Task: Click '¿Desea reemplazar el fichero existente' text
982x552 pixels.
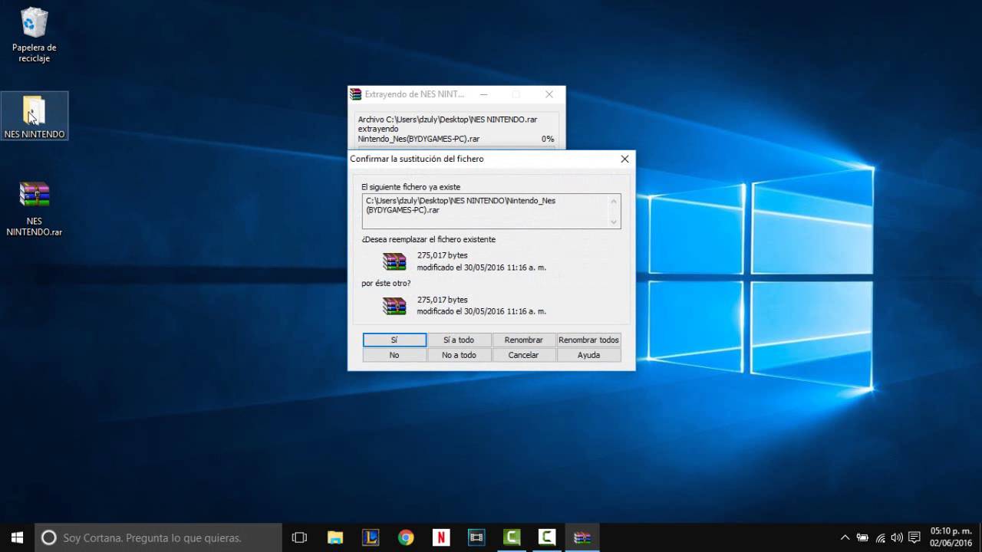Action: tap(429, 239)
